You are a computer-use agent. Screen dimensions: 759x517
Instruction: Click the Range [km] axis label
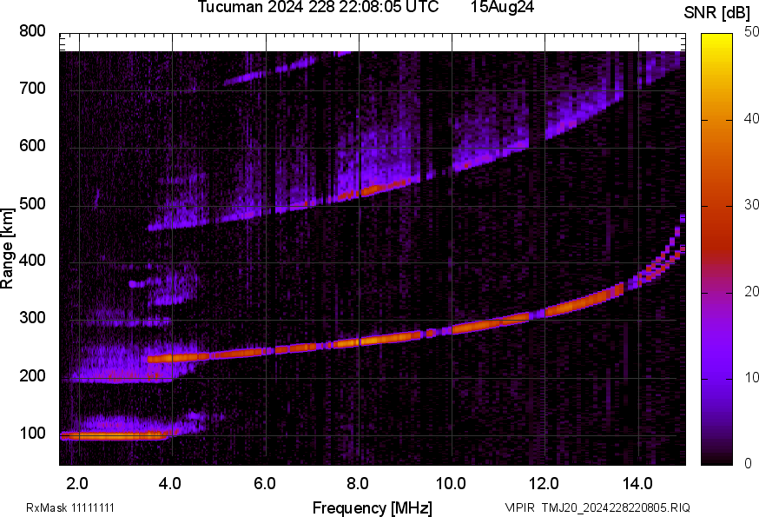point(7,249)
